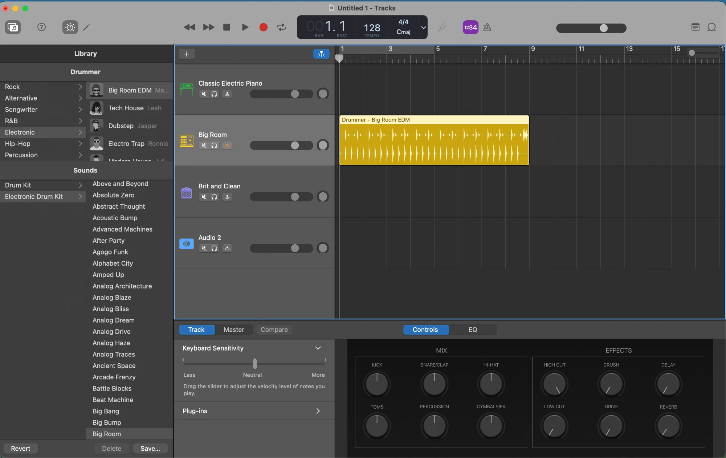The height and width of the screenshot is (458, 726).
Task: Click the tuner icon
Action: [442, 27]
